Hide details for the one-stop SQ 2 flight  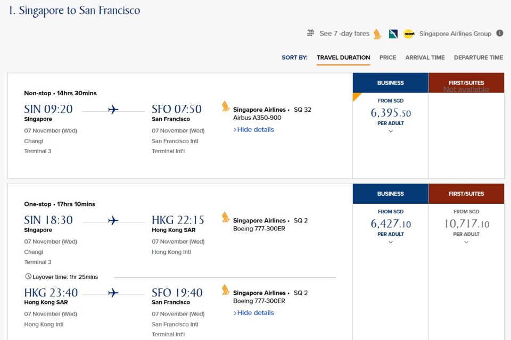pyautogui.click(x=254, y=313)
